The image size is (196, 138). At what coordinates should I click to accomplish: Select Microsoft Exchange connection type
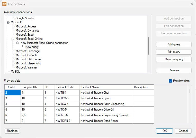click(28, 51)
